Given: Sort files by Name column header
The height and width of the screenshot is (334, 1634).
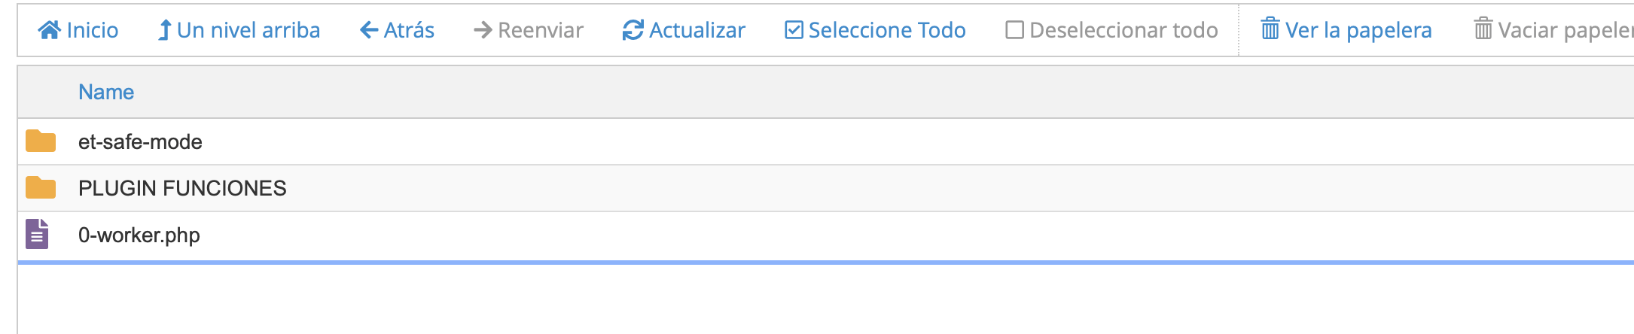Looking at the screenshot, I should click(x=106, y=92).
